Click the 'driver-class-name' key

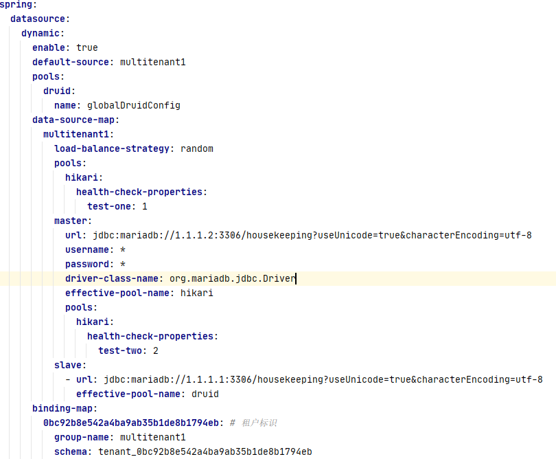tap(112, 279)
